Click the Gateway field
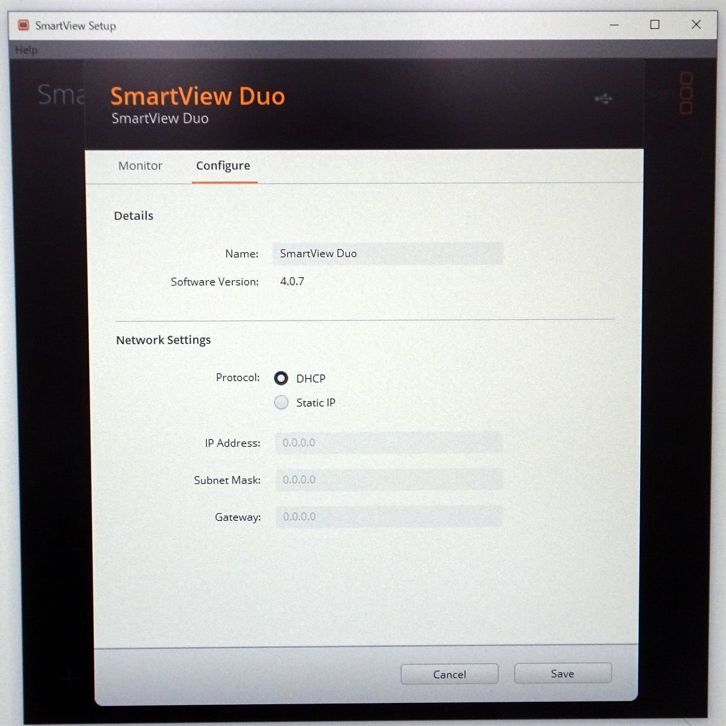Image resolution: width=726 pixels, height=726 pixels. pos(389,517)
